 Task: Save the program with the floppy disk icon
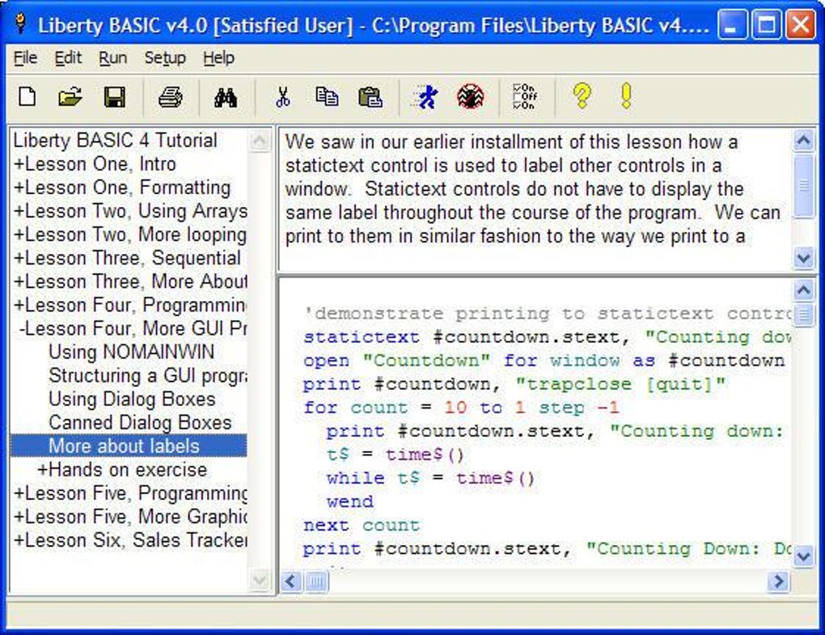pyautogui.click(x=114, y=97)
